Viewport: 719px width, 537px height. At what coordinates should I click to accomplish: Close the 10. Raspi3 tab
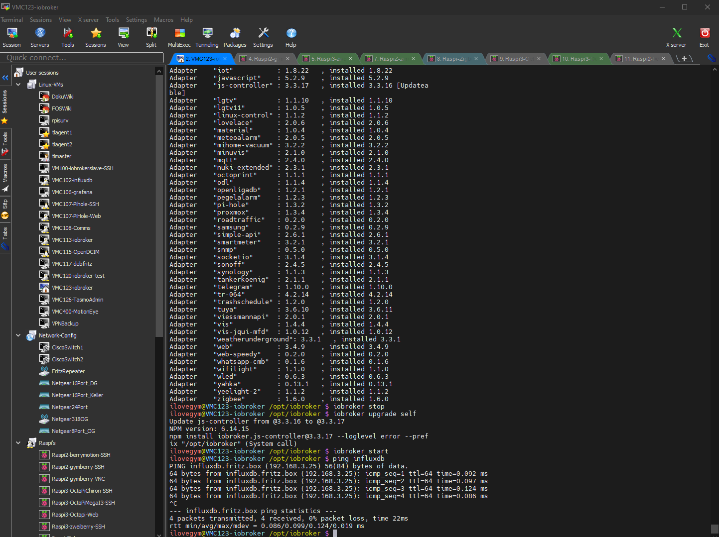point(601,59)
